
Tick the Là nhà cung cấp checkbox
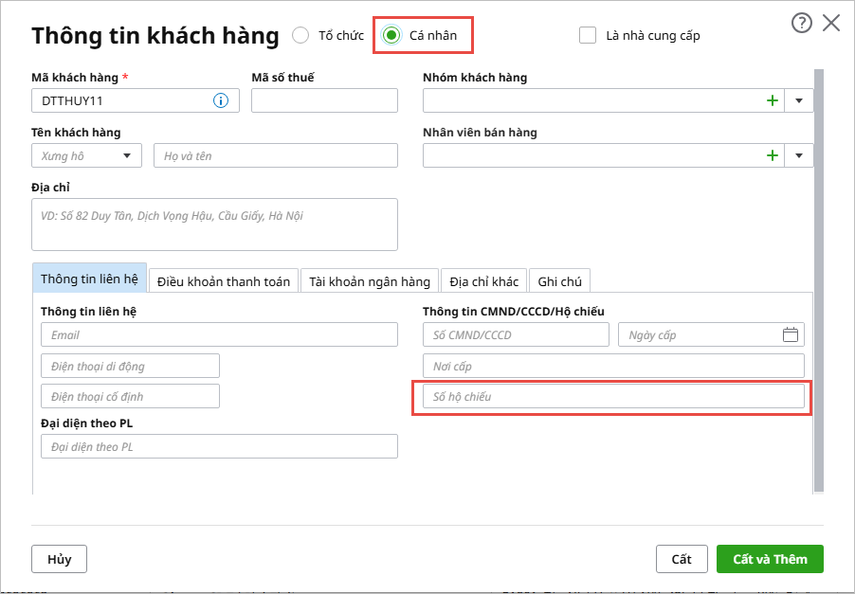point(588,35)
